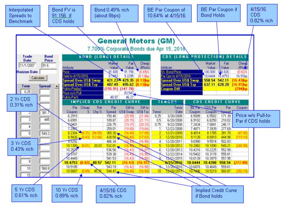Image resolution: width=283 pixels, height=206 pixels.
Task: Select the implied par spread 150.40
Action: pos(111,116)
